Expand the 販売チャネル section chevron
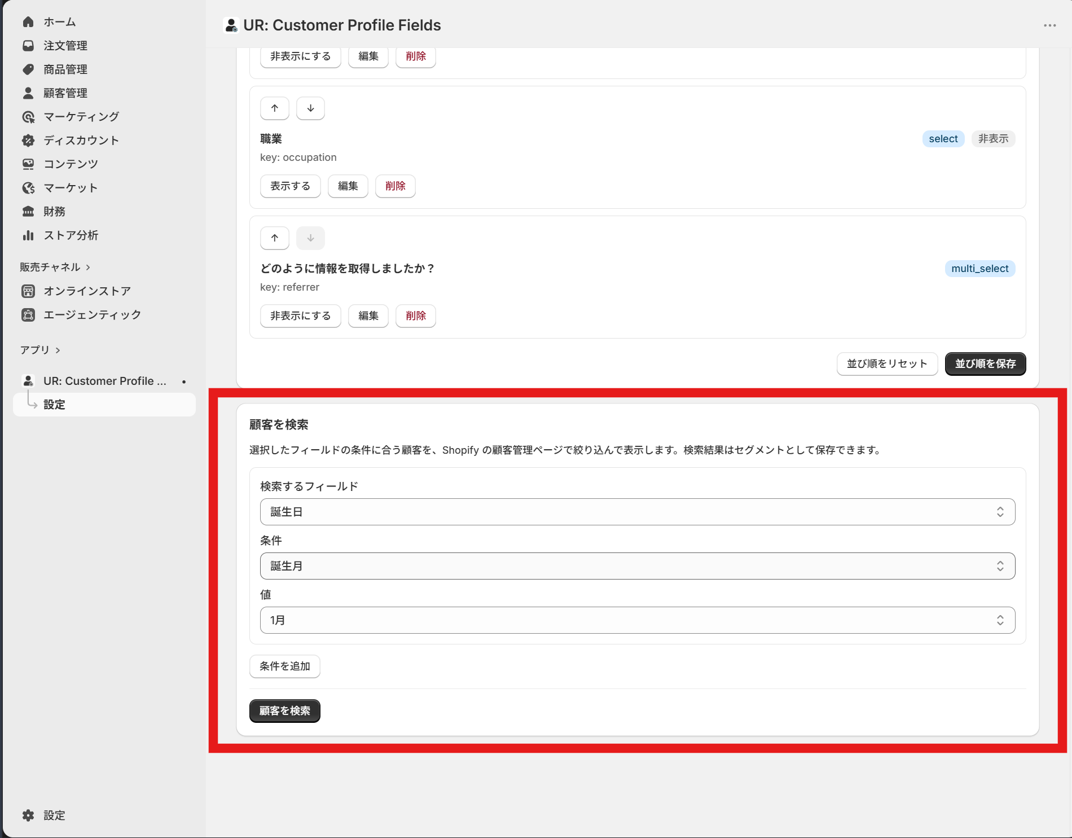Image resolution: width=1072 pixels, height=838 pixels. (88, 267)
